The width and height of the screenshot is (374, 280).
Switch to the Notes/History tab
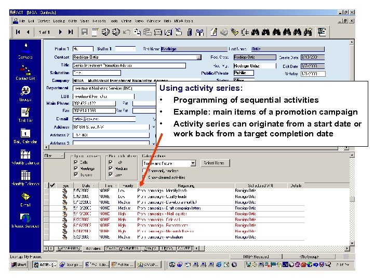(69, 248)
